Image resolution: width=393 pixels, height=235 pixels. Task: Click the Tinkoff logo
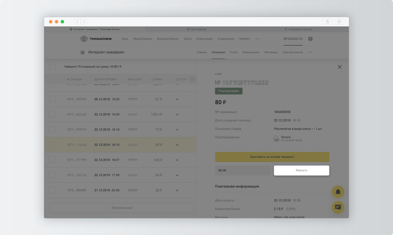pos(96,39)
